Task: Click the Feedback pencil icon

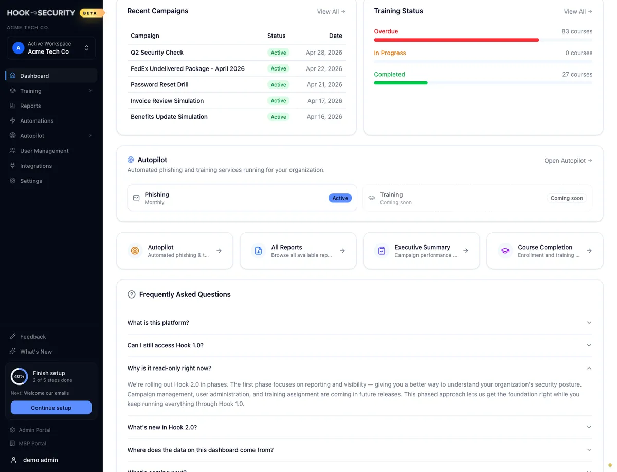Action: pos(13,337)
